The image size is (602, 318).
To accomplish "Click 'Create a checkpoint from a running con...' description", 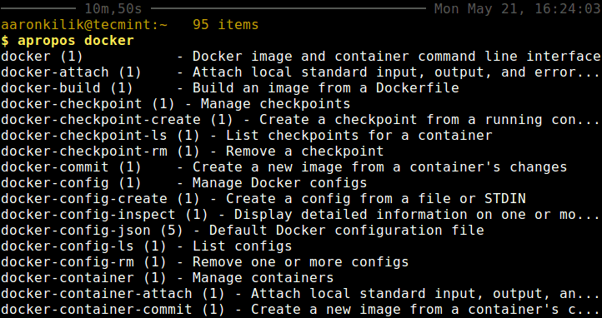I will 429,120.
